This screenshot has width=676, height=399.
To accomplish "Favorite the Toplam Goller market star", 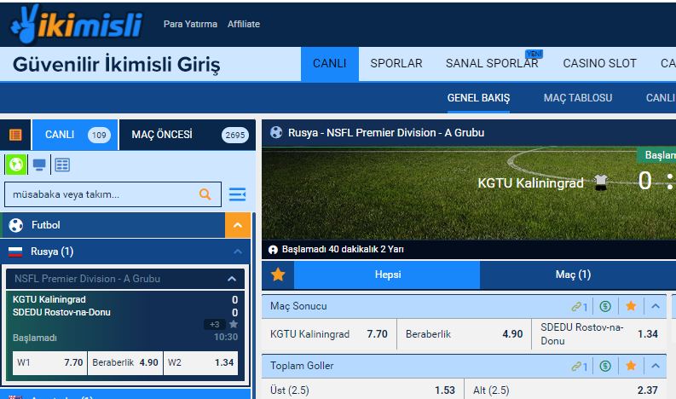I will click(631, 366).
